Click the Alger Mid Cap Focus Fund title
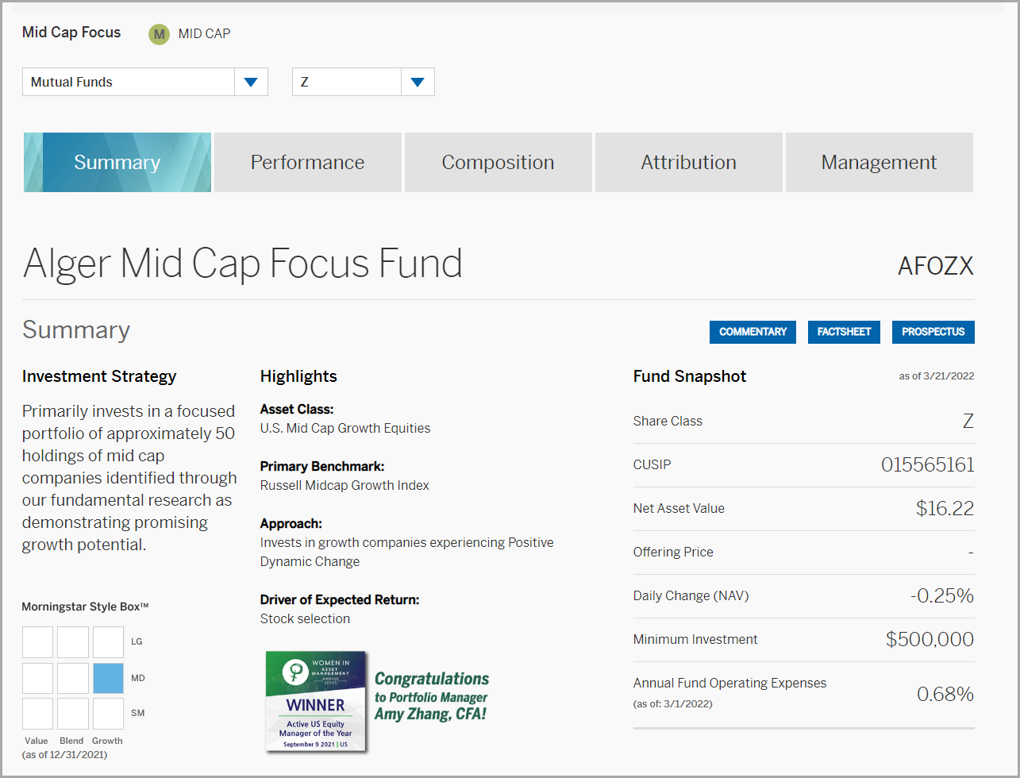This screenshot has width=1020, height=778. [242, 264]
